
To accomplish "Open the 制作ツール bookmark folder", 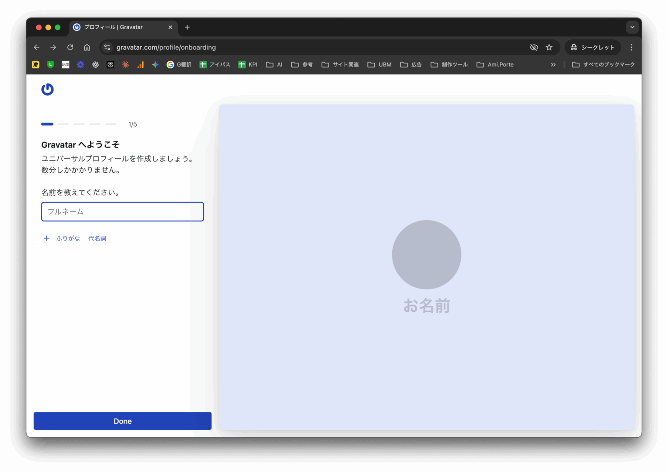I will point(449,64).
